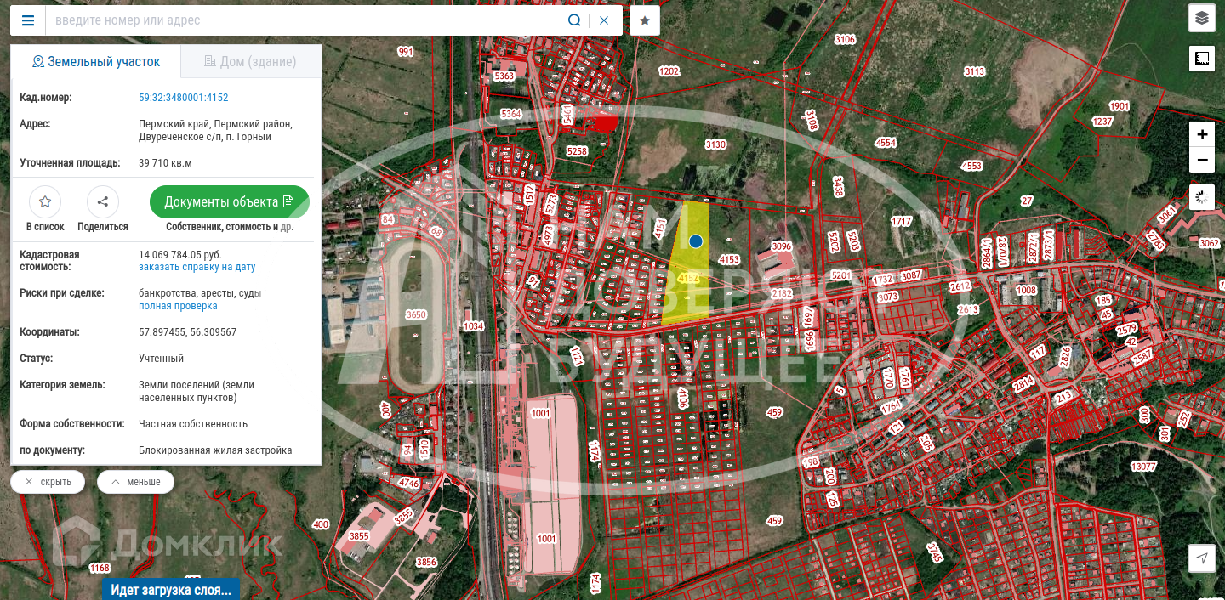Click status value Учтенный
This screenshot has height=600, width=1225.
tap(161, 358)
